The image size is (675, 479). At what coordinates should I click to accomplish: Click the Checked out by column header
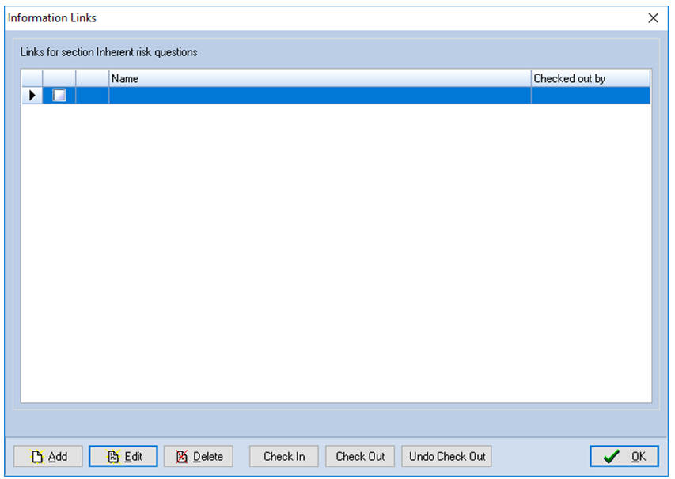click(x=590, y=78)
